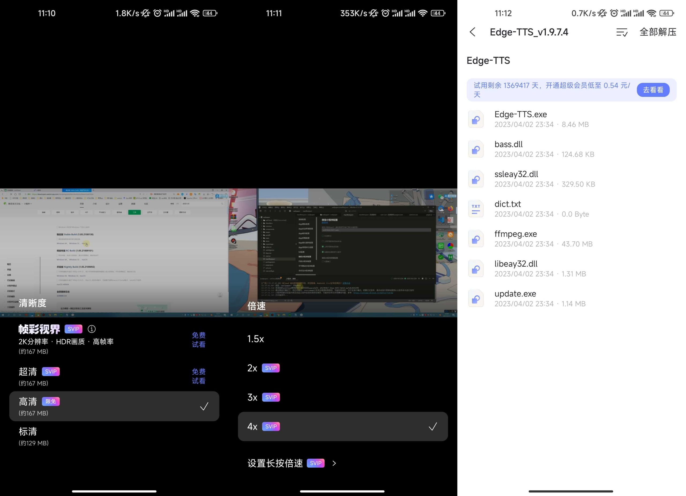Tap 免费试看 for 超清 quality
This screenshot has width=686, height=496.
199,376
